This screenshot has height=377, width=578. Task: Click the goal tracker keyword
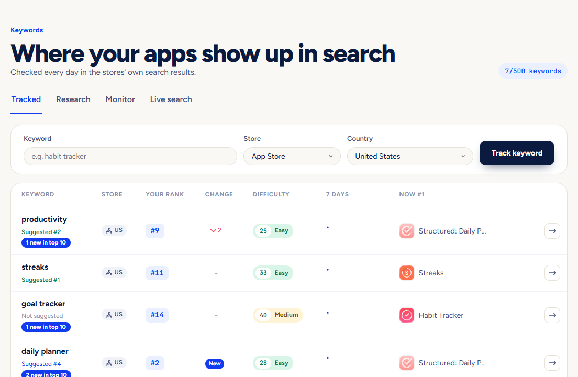(43, 304)
